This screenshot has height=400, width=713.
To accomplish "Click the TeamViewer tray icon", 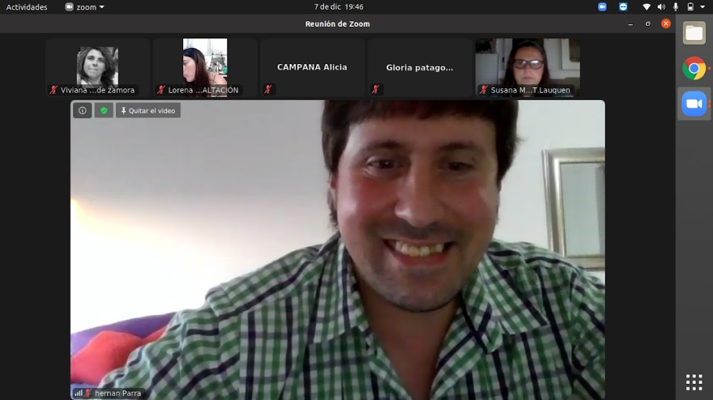I will (623, 7).
